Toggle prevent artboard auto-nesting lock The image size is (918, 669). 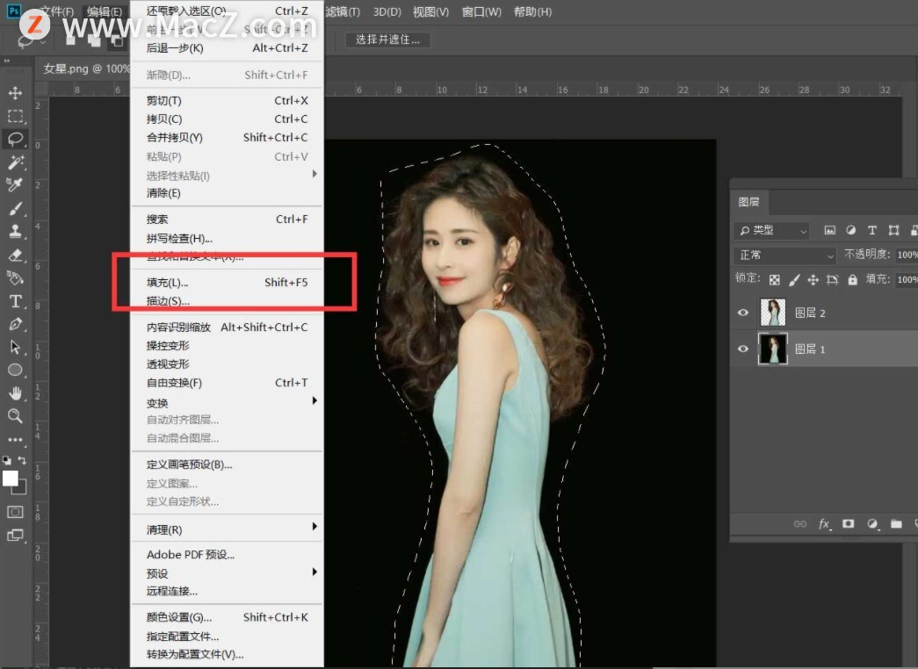[x=832, y=280]
